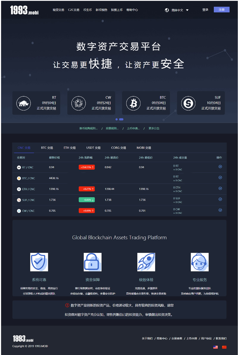Click the RT rhino coin icon

(x=24, y=103)
